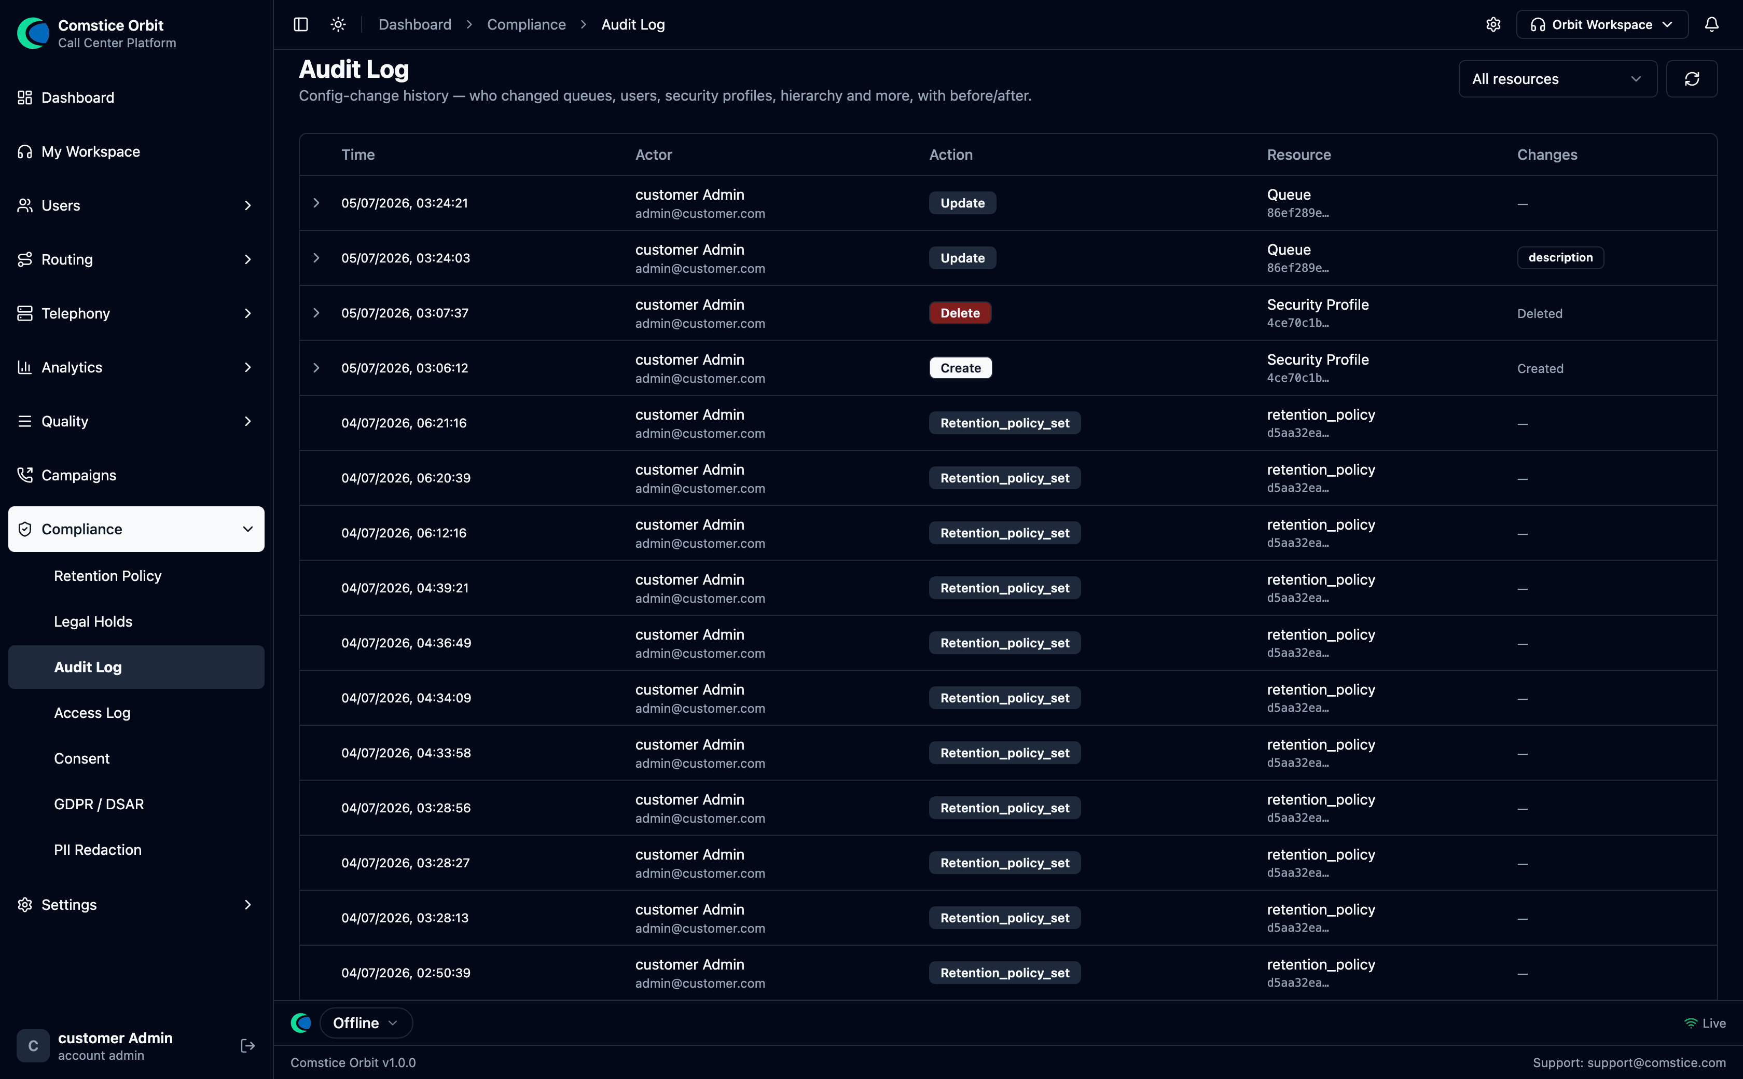This screenshot has height=1079, width=1743.
Task: Open Legal Holds page
Action: [93, 621]
